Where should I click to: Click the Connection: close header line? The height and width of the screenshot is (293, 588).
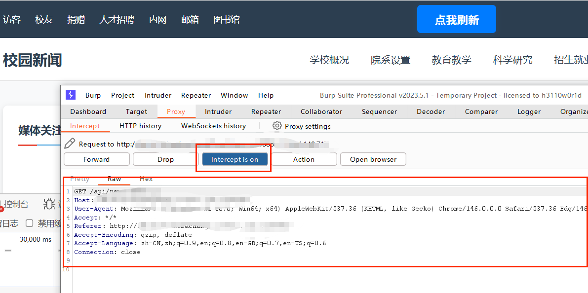(x=107, y=252)
